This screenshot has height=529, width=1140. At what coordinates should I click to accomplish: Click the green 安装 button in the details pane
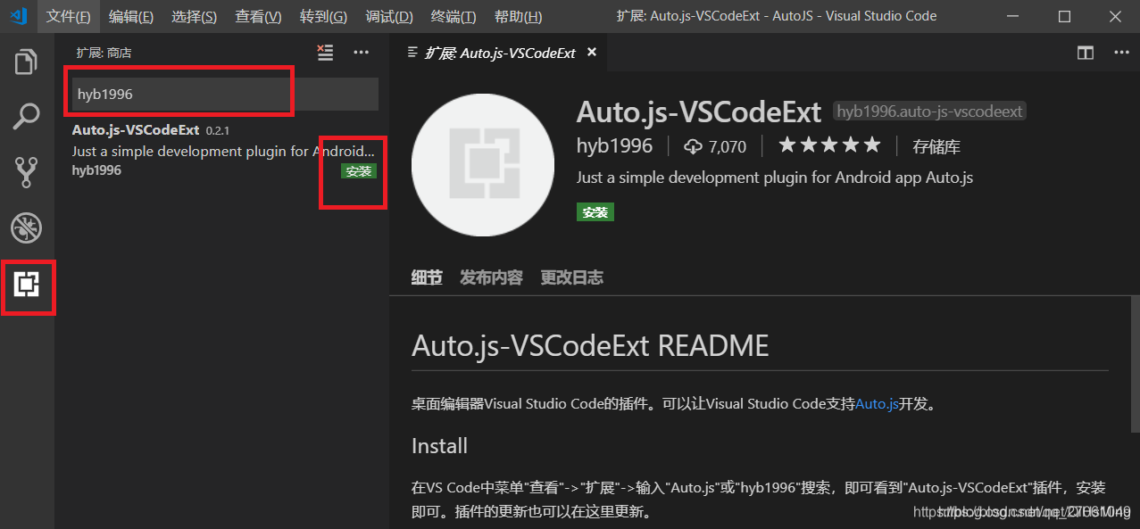[595, 211]
